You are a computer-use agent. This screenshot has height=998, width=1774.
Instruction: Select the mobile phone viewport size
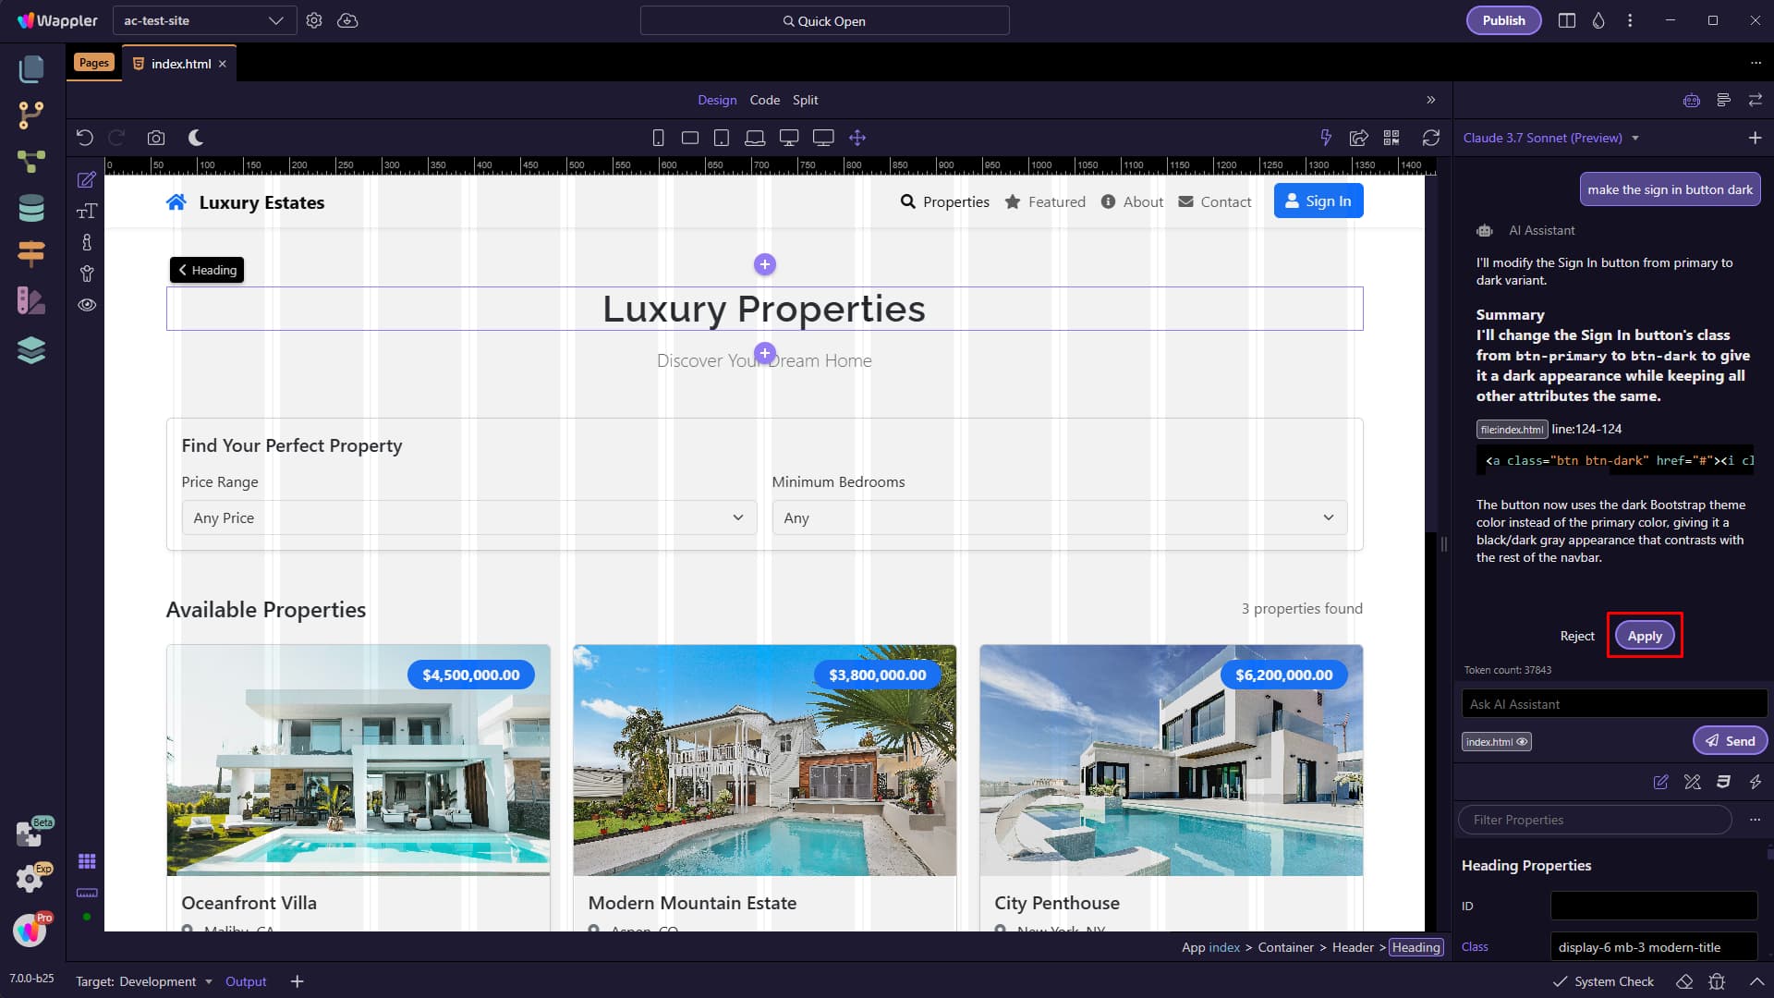[x=658, y=138]
